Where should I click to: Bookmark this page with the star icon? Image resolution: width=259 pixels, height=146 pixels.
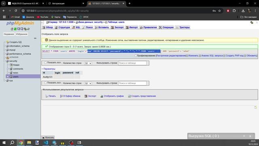coord(219,11)
